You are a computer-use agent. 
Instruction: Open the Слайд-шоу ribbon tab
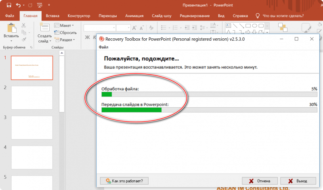[x=162, y=16]
